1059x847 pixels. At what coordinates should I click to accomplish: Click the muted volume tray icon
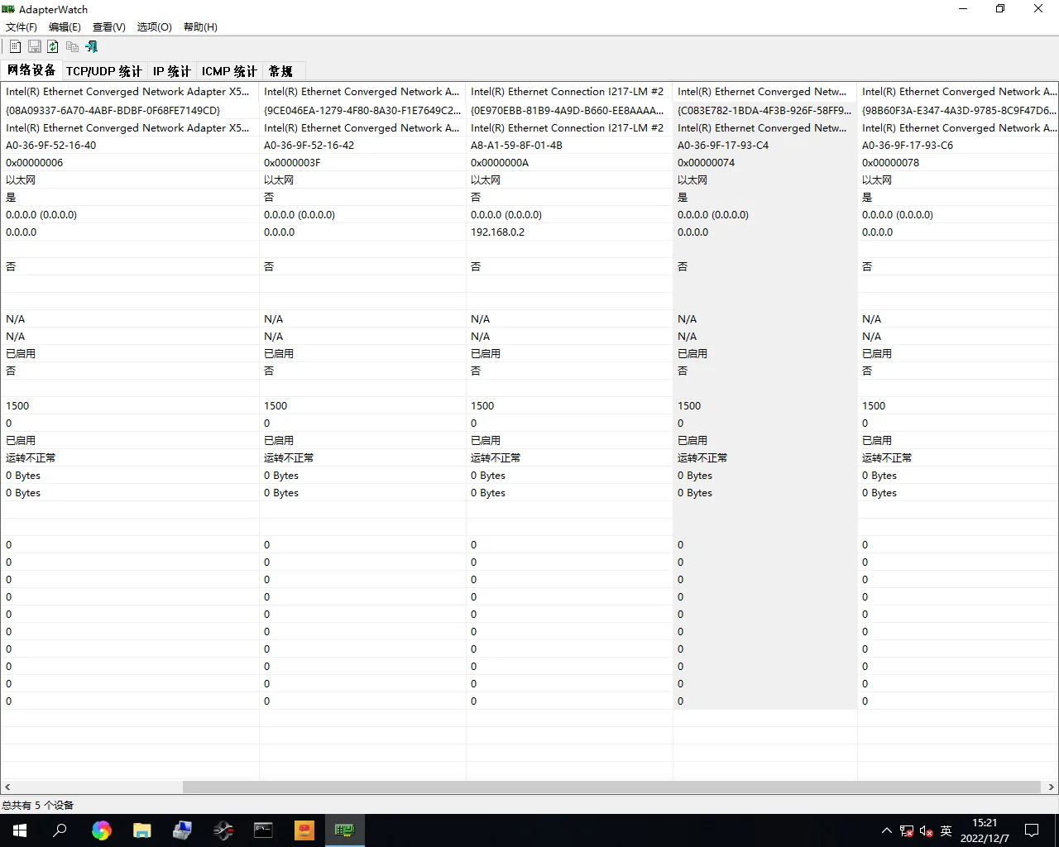pos(927,830)
